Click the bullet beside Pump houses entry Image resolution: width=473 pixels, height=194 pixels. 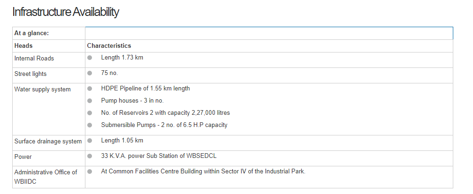(x=90, y=101)
